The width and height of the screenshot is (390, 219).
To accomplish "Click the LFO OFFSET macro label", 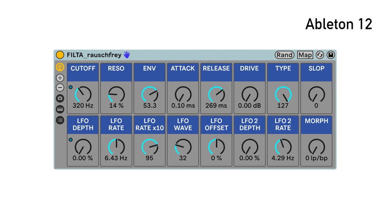I will pyautogui.click(x=217, y=124).
